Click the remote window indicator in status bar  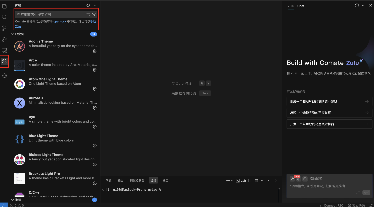click(x=4, y=205)
